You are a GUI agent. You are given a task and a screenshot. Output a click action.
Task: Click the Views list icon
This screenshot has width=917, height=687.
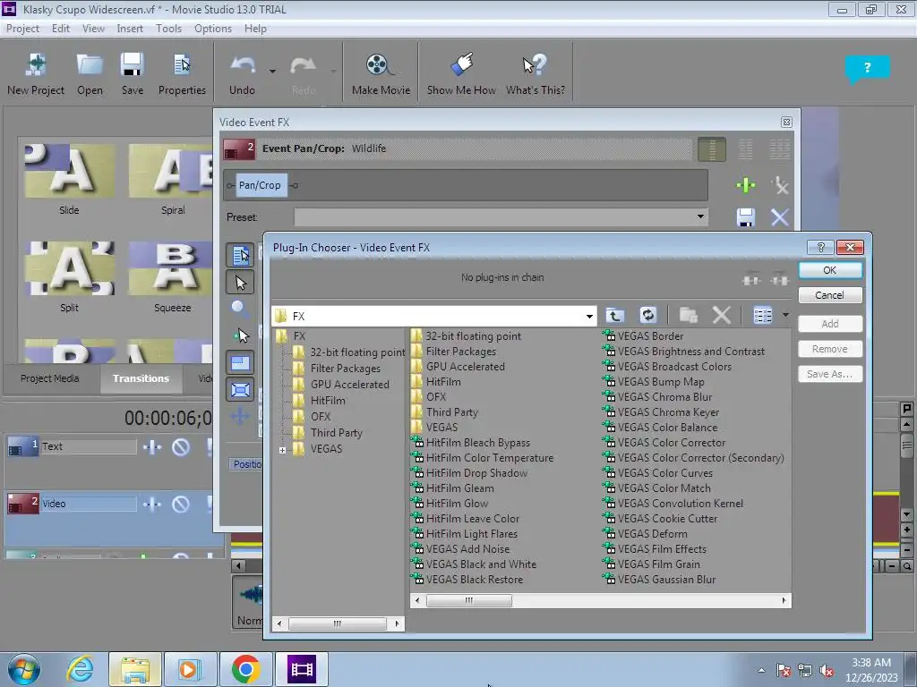(763, 316)
